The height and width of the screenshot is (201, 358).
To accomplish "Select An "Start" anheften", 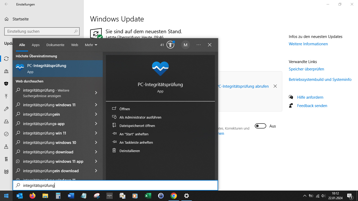I will 134,134.
